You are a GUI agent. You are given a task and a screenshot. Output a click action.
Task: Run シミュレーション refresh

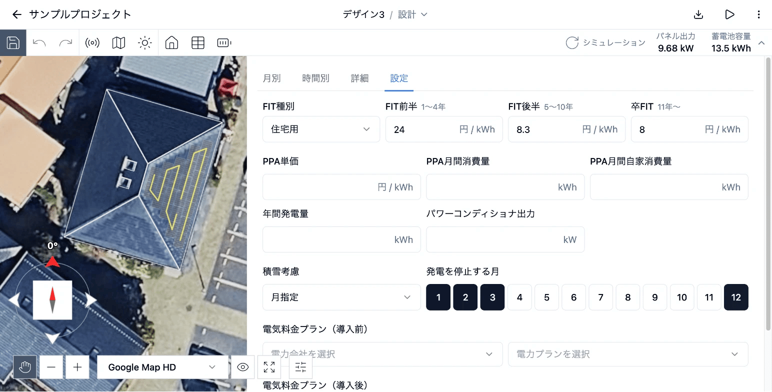click(x=605, y=42)
